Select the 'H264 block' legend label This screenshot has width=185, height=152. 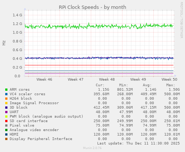pyautogui.click(x=21, y=99)
